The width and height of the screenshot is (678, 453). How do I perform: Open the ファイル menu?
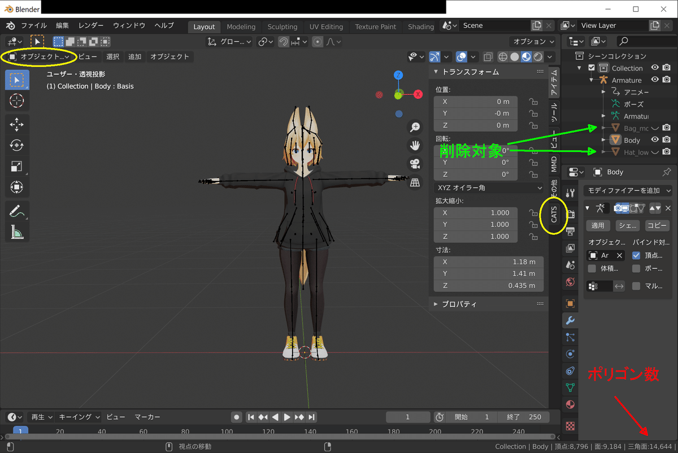[x=34, y=26]
